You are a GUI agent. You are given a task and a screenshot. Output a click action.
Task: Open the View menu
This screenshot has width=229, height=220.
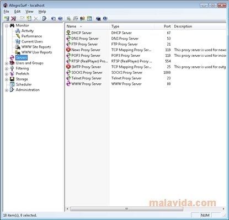[29, 12]
